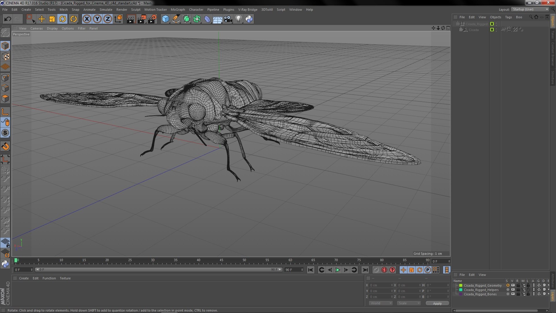Enable Edges mode in left sidebar
The height and width of the screenshot is (313, 556).
5,88
